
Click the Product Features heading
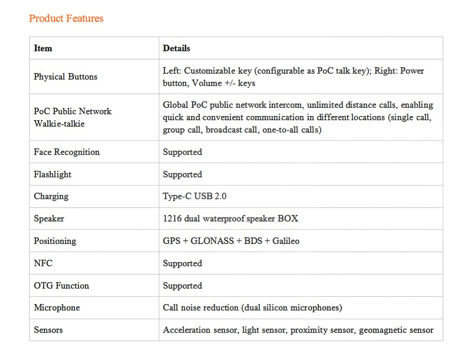pyautogui.click(x=66, y=18)
